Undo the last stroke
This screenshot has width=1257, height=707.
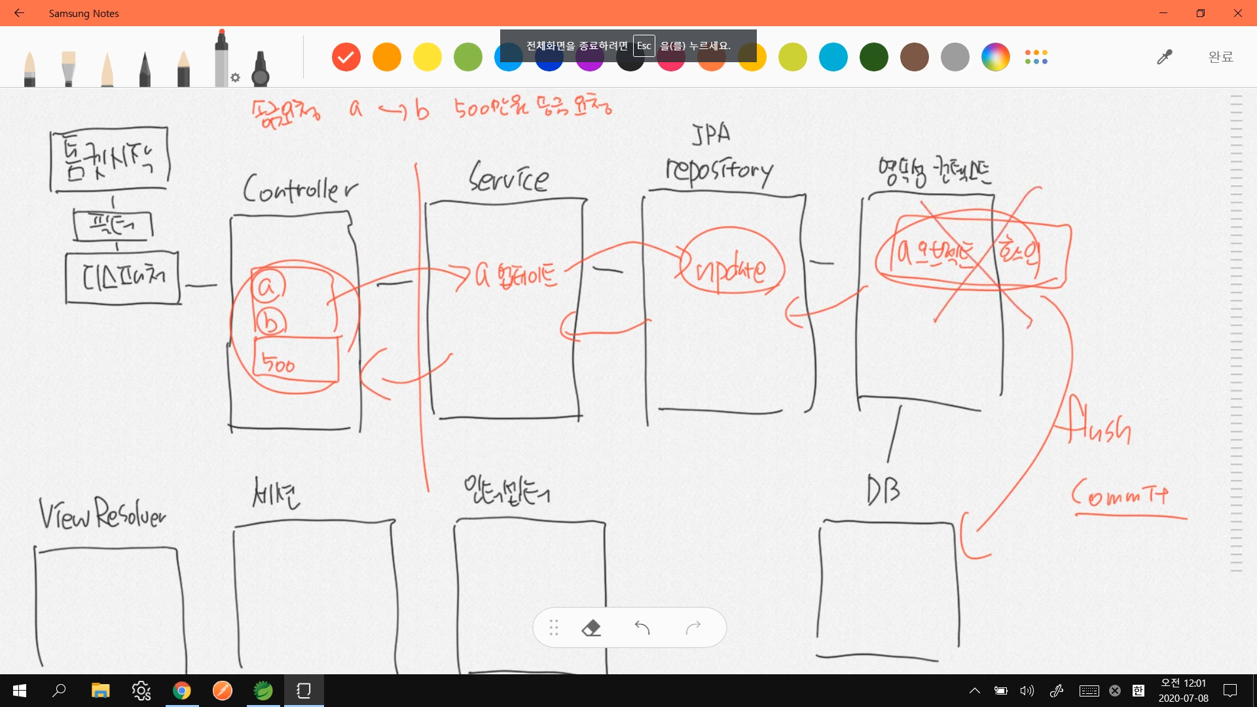[x=642, y=628]
